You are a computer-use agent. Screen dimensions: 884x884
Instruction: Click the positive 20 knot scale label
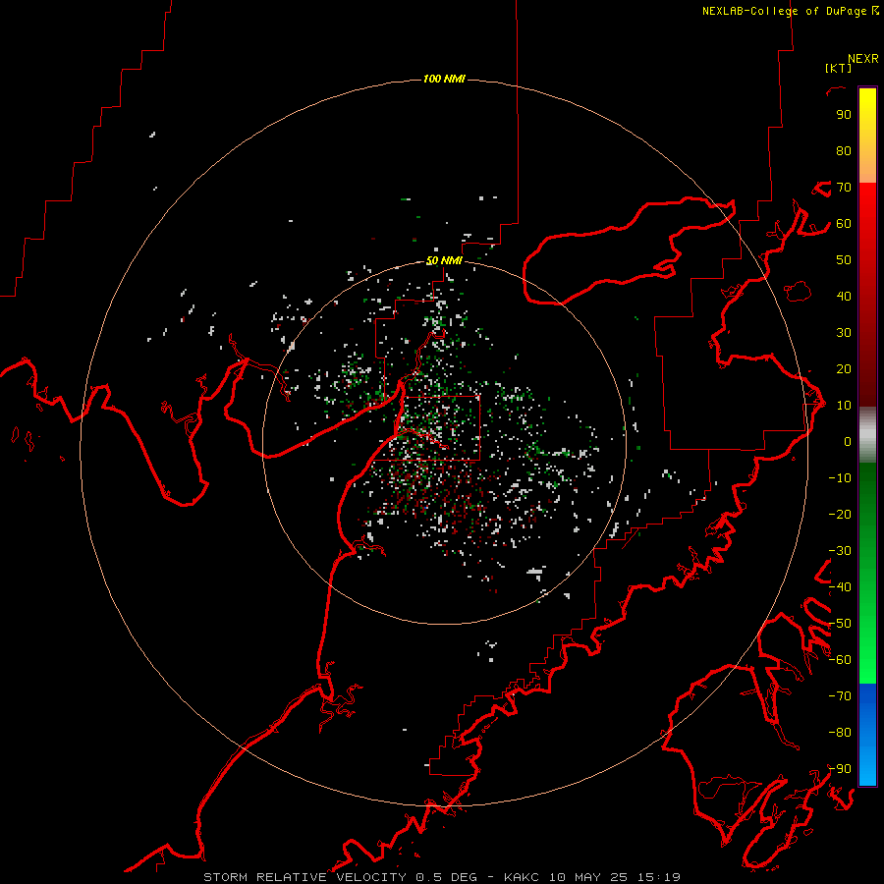point(844,368)
